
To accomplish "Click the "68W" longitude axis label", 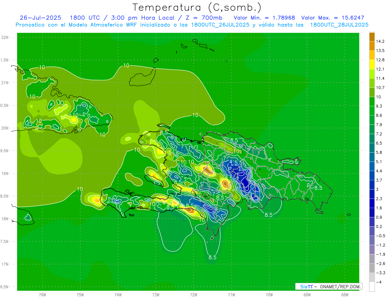I will (345, 294).
